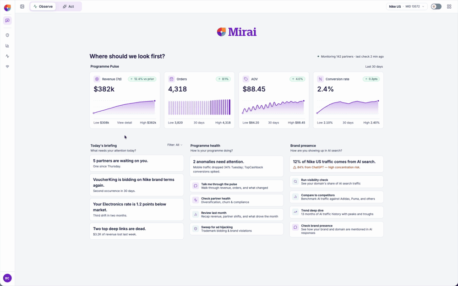Screen dimensions: 458x286
Task: Click the View detail link on the Revenue card
Action: point(125,123)
